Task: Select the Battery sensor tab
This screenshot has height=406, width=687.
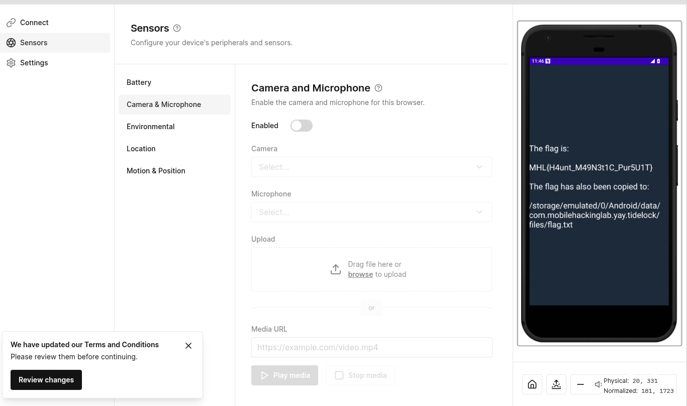Action: tap(139, 82)
